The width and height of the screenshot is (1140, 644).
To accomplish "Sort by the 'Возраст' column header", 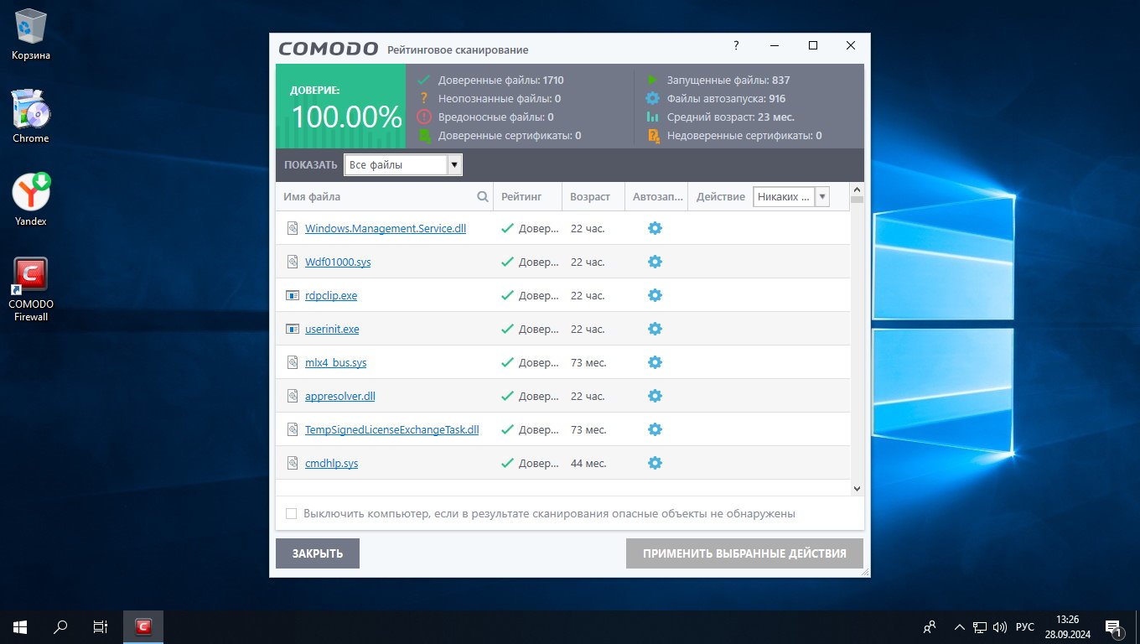I will pyautogui.click(x=590, y=197).
